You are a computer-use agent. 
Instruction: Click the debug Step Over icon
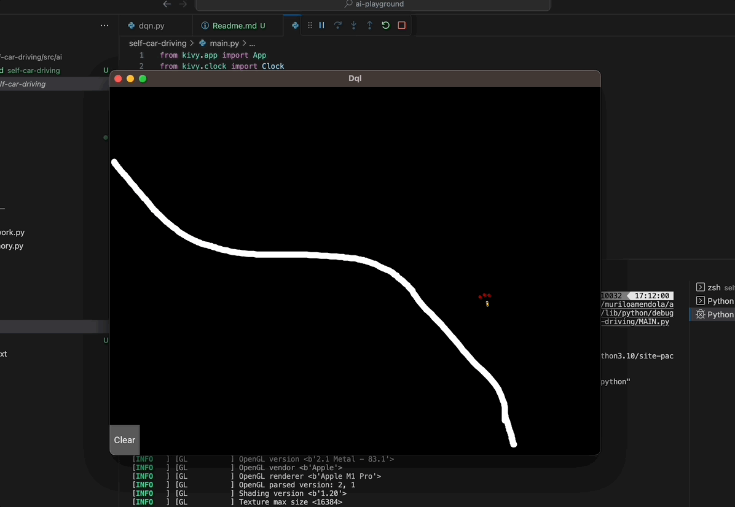[x=337, y=25]
